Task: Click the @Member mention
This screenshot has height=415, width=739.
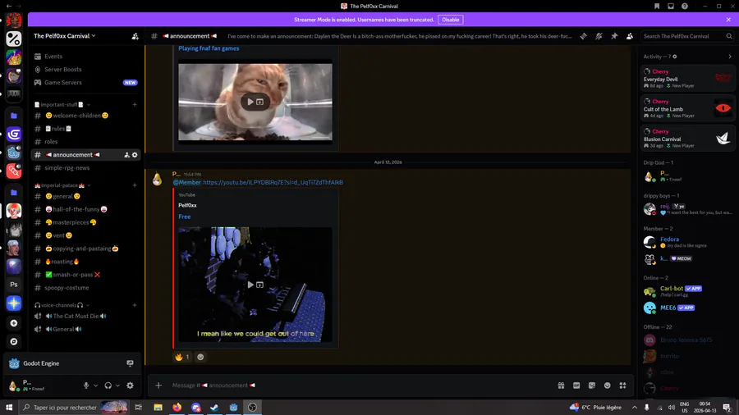Action: click(186, 183)
